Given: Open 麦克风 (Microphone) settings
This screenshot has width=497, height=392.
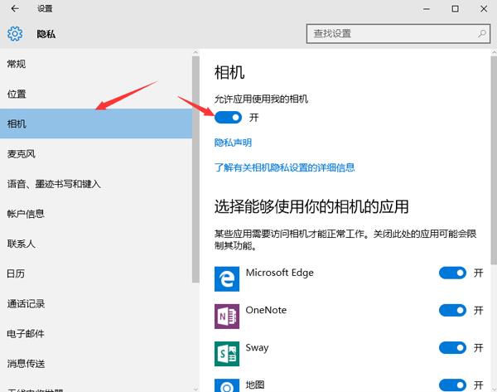Looking at the screenshot, I should (22, 153).
